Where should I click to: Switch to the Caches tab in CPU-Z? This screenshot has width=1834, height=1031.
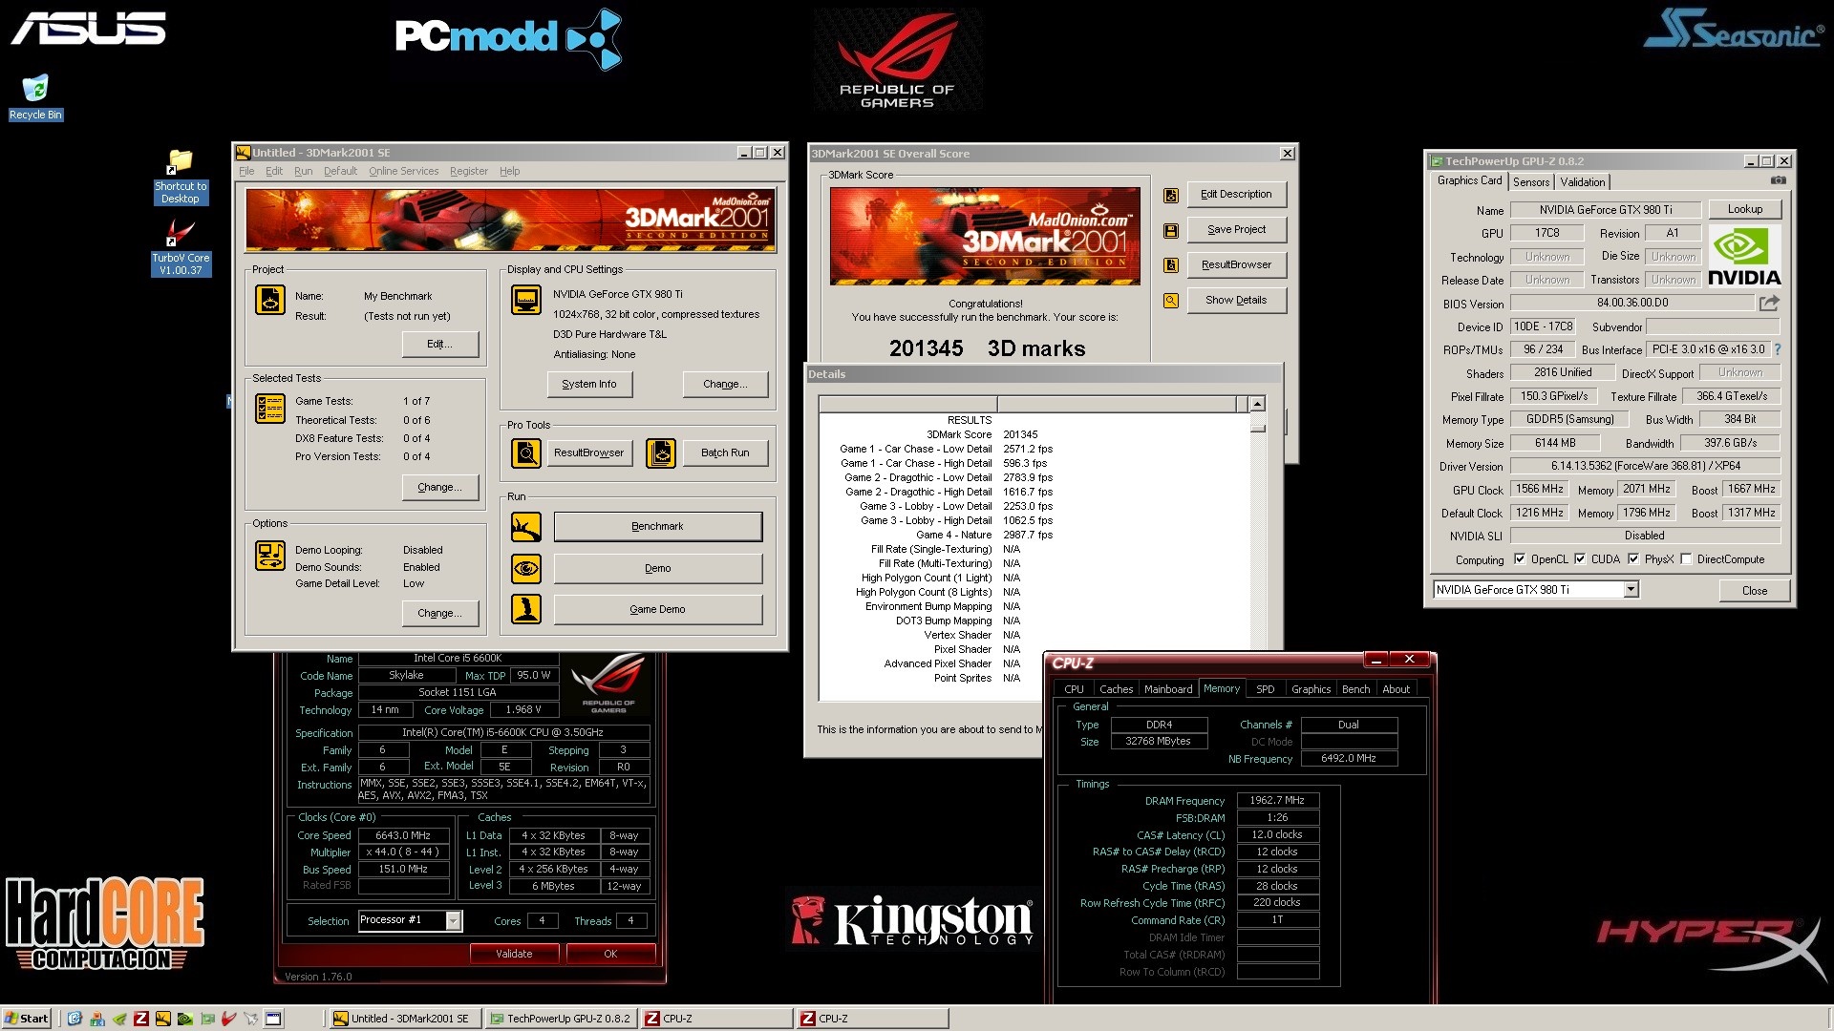[x=1116, y=689]
